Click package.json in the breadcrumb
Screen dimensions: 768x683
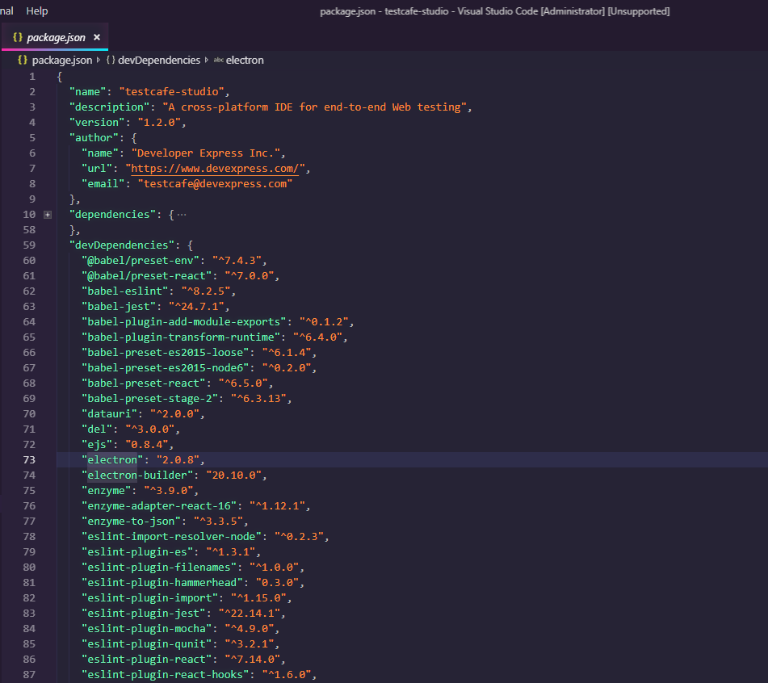pos(61,61)
